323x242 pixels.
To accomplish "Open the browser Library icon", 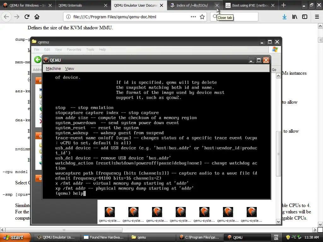I will tap(295, 17).
